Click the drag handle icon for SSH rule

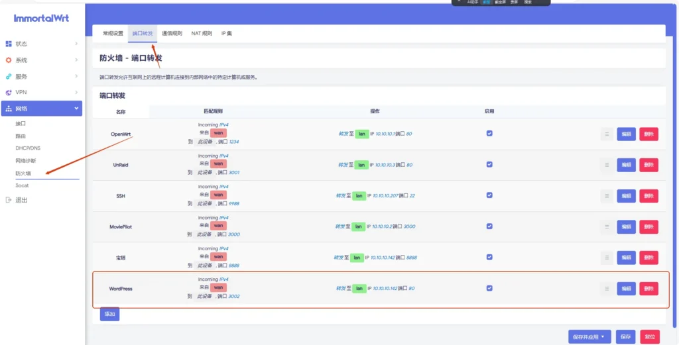click(x=607, y=196)
